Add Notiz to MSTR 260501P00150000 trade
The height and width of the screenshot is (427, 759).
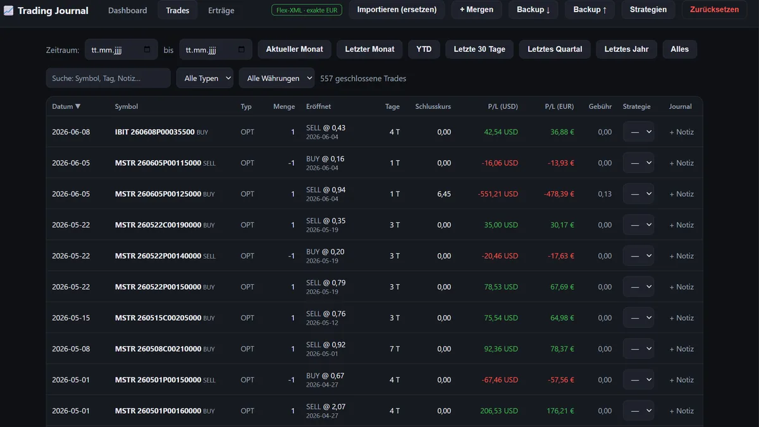tap(681, 380)
